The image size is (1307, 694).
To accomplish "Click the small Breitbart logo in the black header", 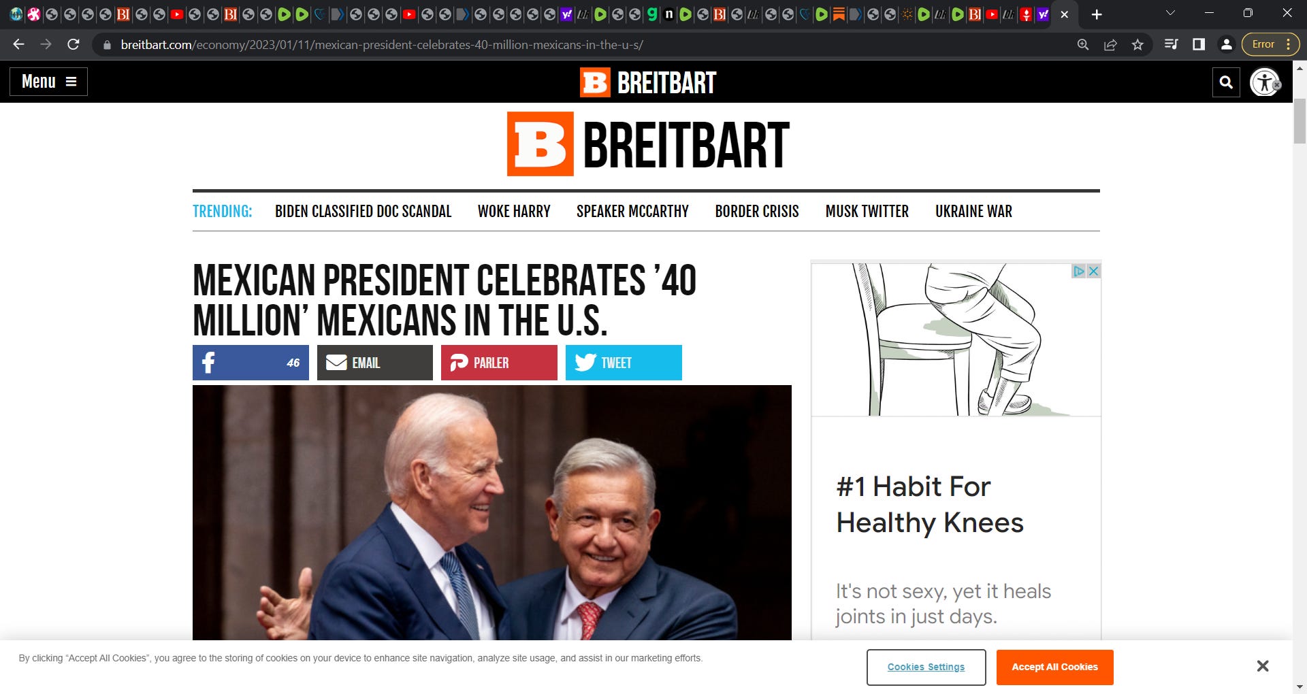I will [x=647, y=82].
